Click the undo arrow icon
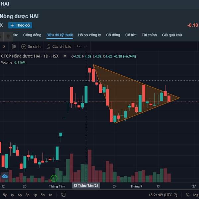The image size is (199, 199). pos(78,46)
